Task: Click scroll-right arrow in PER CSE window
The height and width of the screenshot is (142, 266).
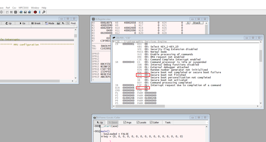Action: point(258,106)
